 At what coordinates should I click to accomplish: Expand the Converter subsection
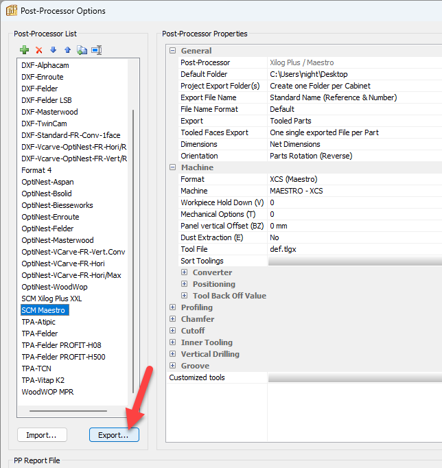point(185,272)
